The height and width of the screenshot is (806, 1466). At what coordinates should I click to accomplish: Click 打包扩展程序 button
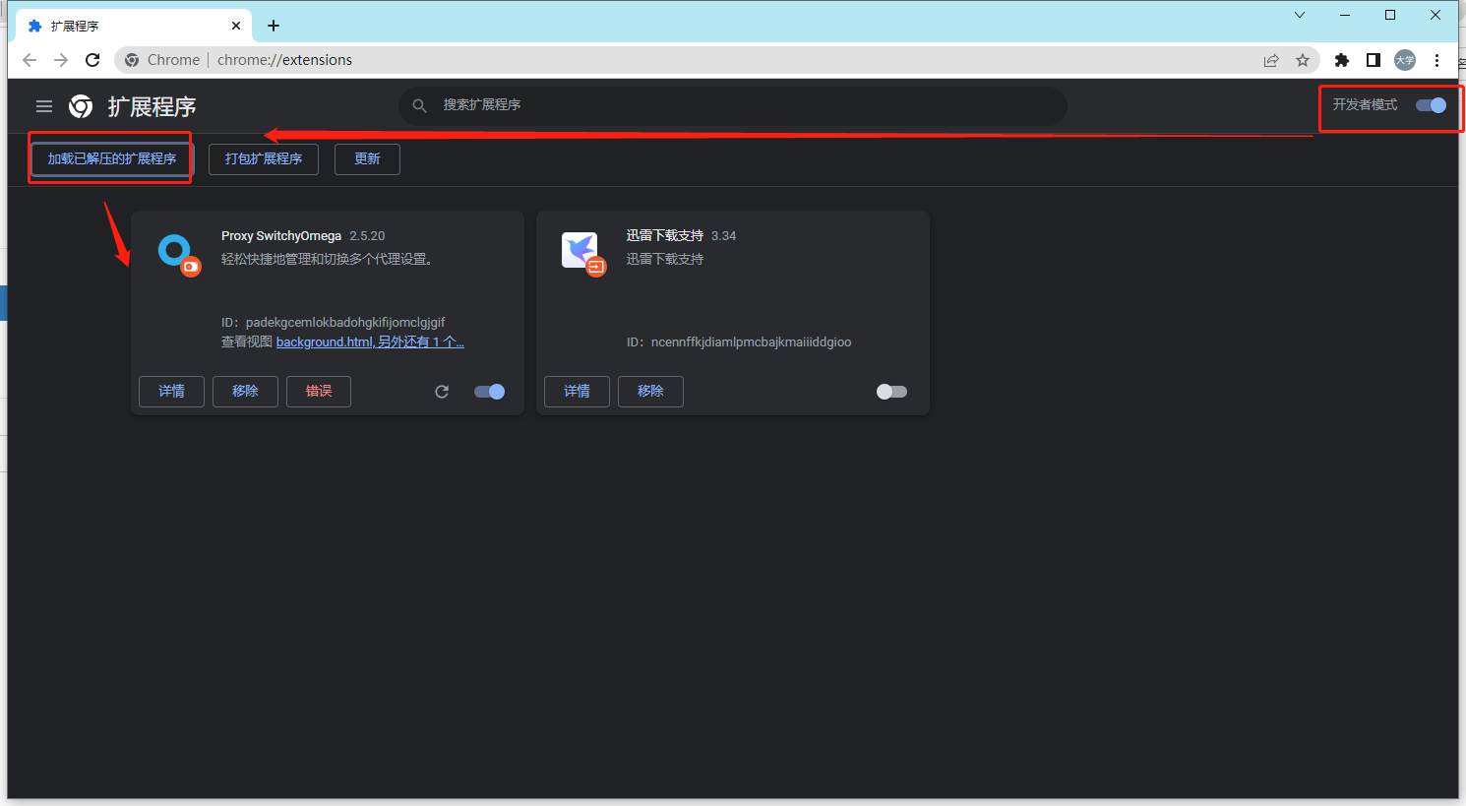click(264, 159)
